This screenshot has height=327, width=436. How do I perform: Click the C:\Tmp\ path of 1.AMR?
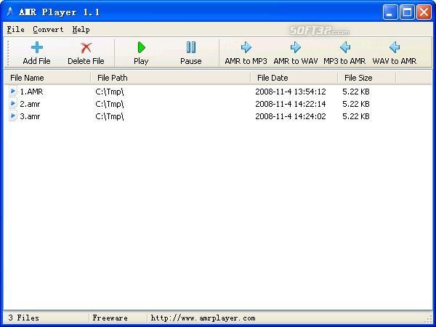(x=110, y=92)
